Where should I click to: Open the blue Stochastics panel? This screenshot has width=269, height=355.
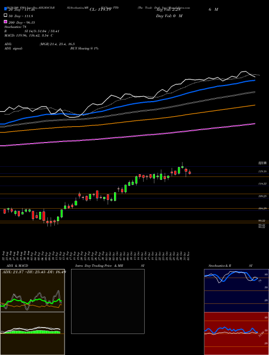click(x=236, y=290)
